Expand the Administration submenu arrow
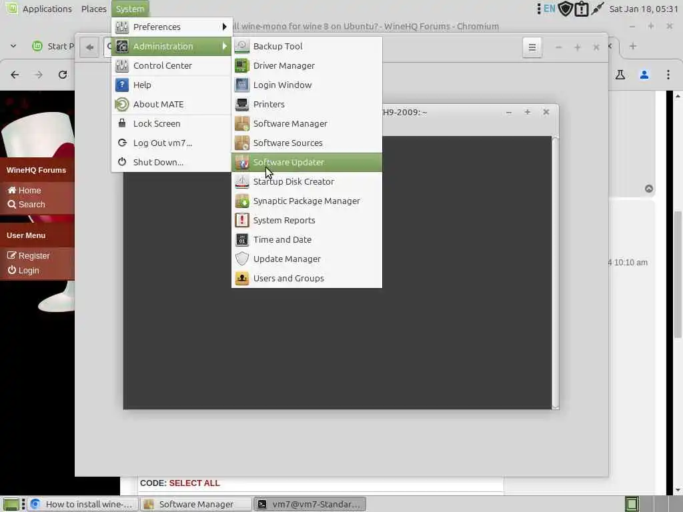 click(x=224, y=46)
